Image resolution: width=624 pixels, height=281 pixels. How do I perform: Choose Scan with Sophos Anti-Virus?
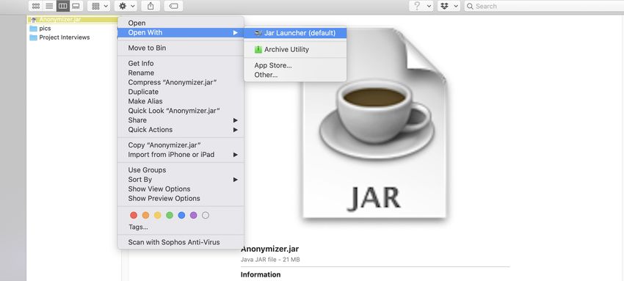tap(181, 242)
